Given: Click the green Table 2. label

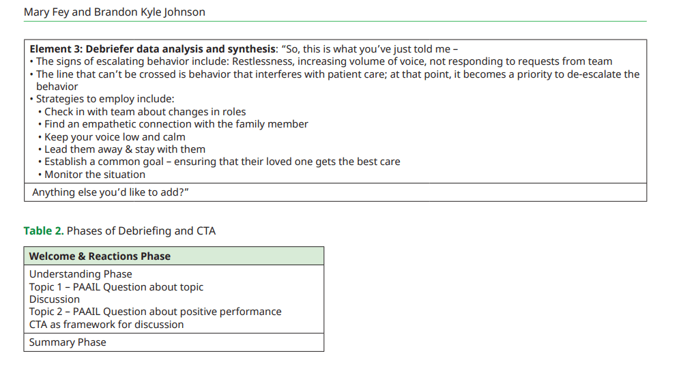Looking at the screenshot, I should click(44, 230).
